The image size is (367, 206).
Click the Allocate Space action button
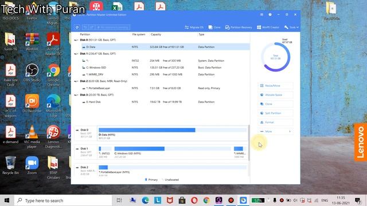point(275,95)
